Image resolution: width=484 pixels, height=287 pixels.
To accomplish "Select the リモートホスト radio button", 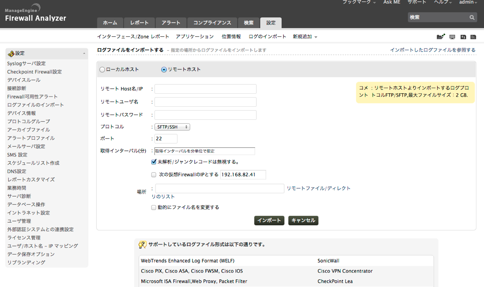I will click(x=164, y=70).
